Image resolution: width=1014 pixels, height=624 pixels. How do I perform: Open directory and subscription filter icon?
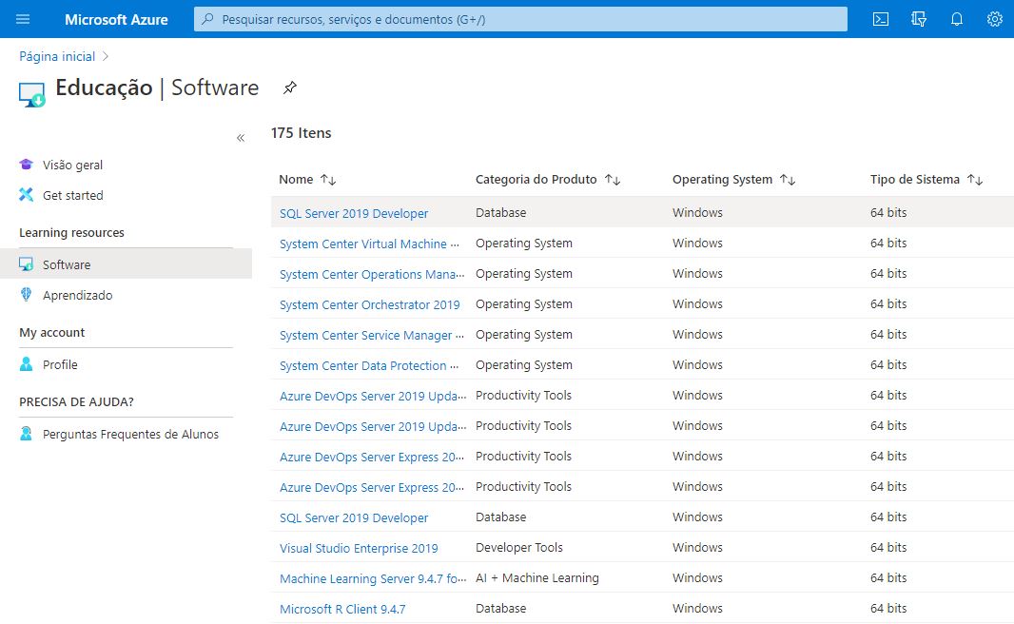point(918,19)
